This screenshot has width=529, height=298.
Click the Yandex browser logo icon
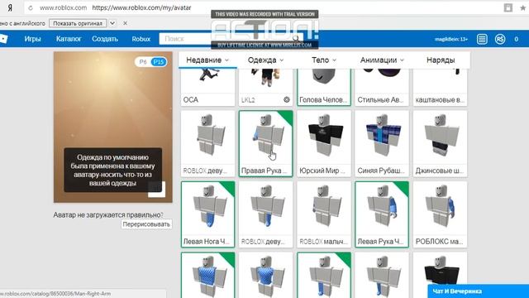tap(10, 7)
